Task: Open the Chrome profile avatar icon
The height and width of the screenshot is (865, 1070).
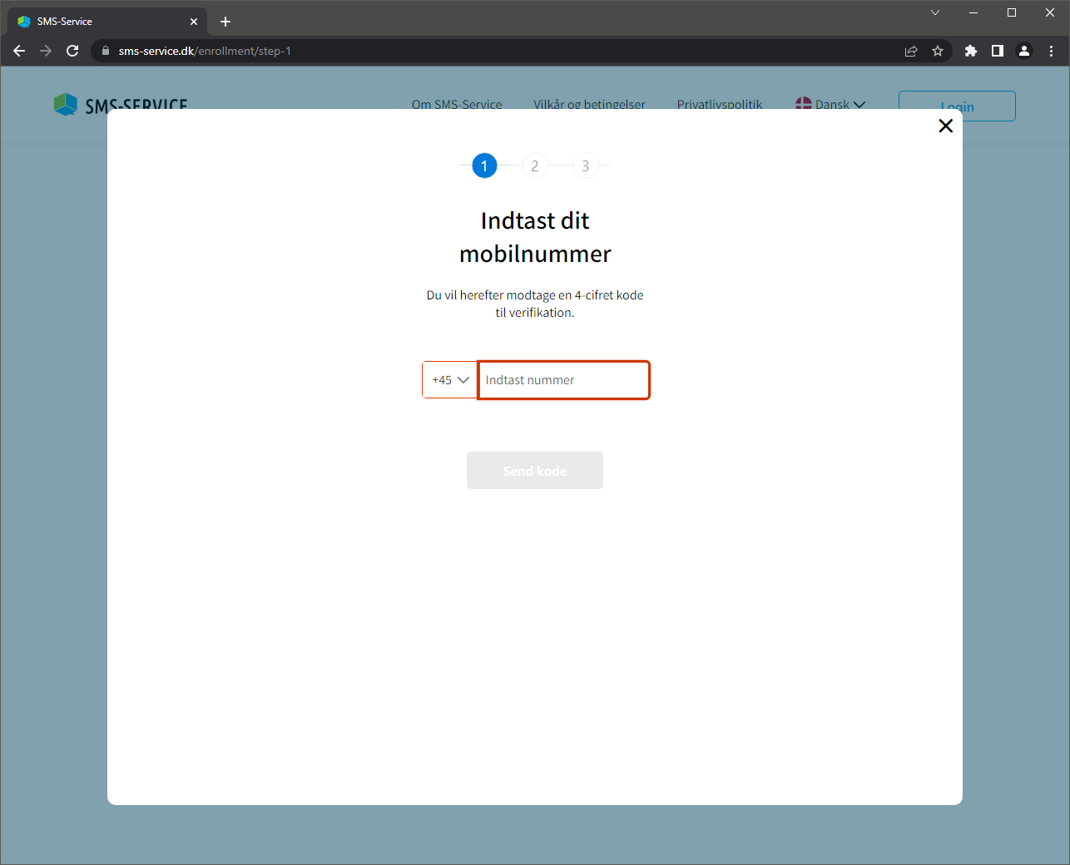Action: (1024, 51)
